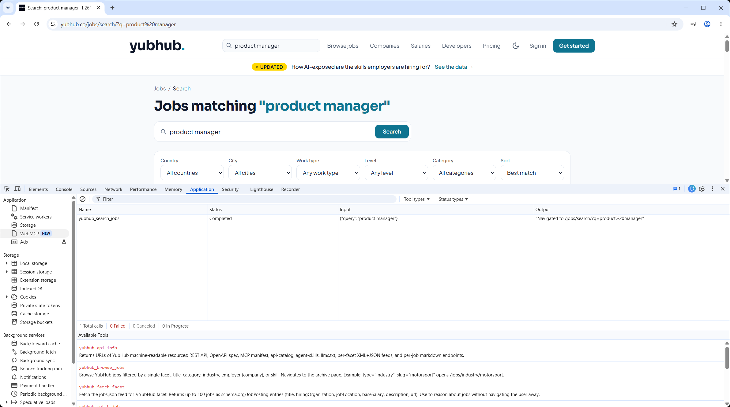Open media control icon in Chrome toolbar
This screenshot has height=407, width=730.
point(693,24)
